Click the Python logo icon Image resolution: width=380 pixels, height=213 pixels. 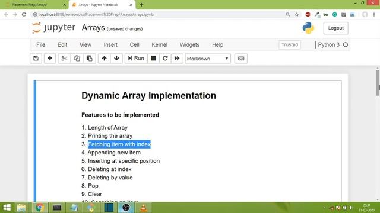[308, 28]
